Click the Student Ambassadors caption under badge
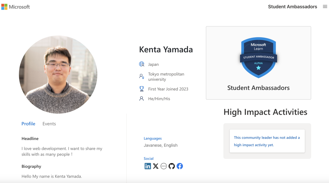The image size is (329, 183). 259,88
